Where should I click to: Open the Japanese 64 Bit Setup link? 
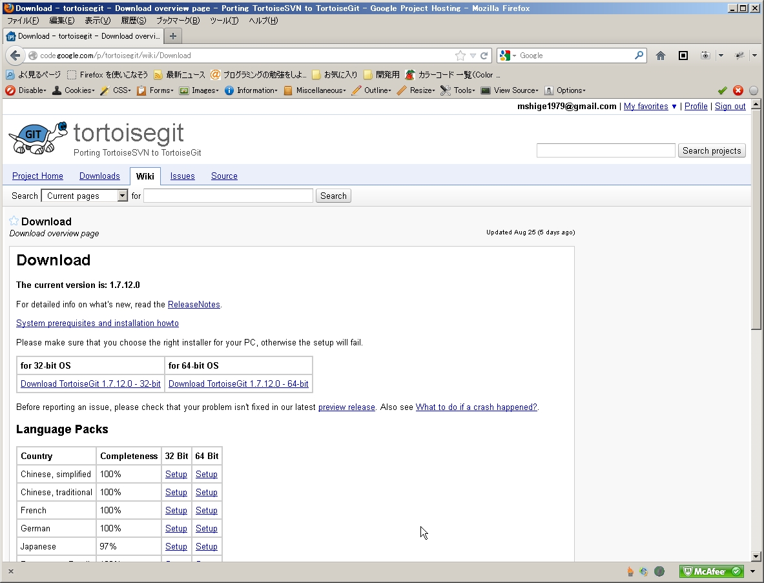[x=207, y=546]
